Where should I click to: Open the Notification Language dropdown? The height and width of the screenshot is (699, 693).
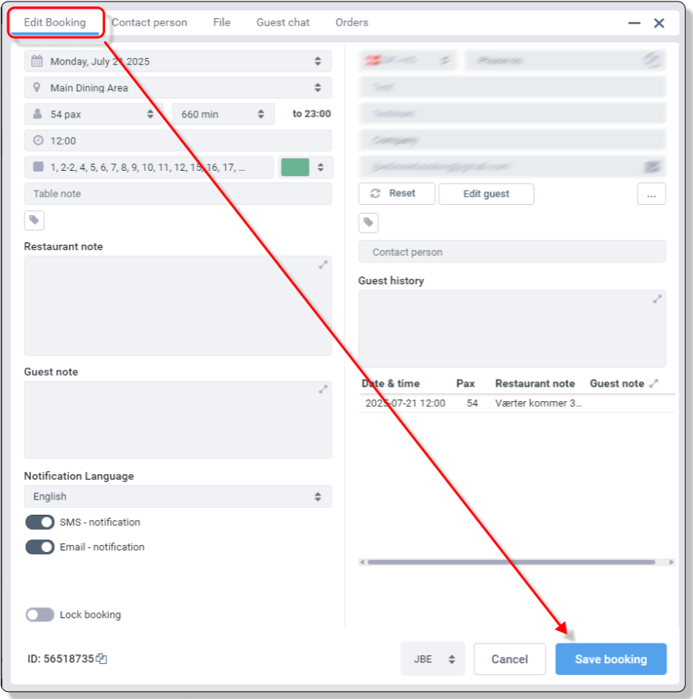177,496
